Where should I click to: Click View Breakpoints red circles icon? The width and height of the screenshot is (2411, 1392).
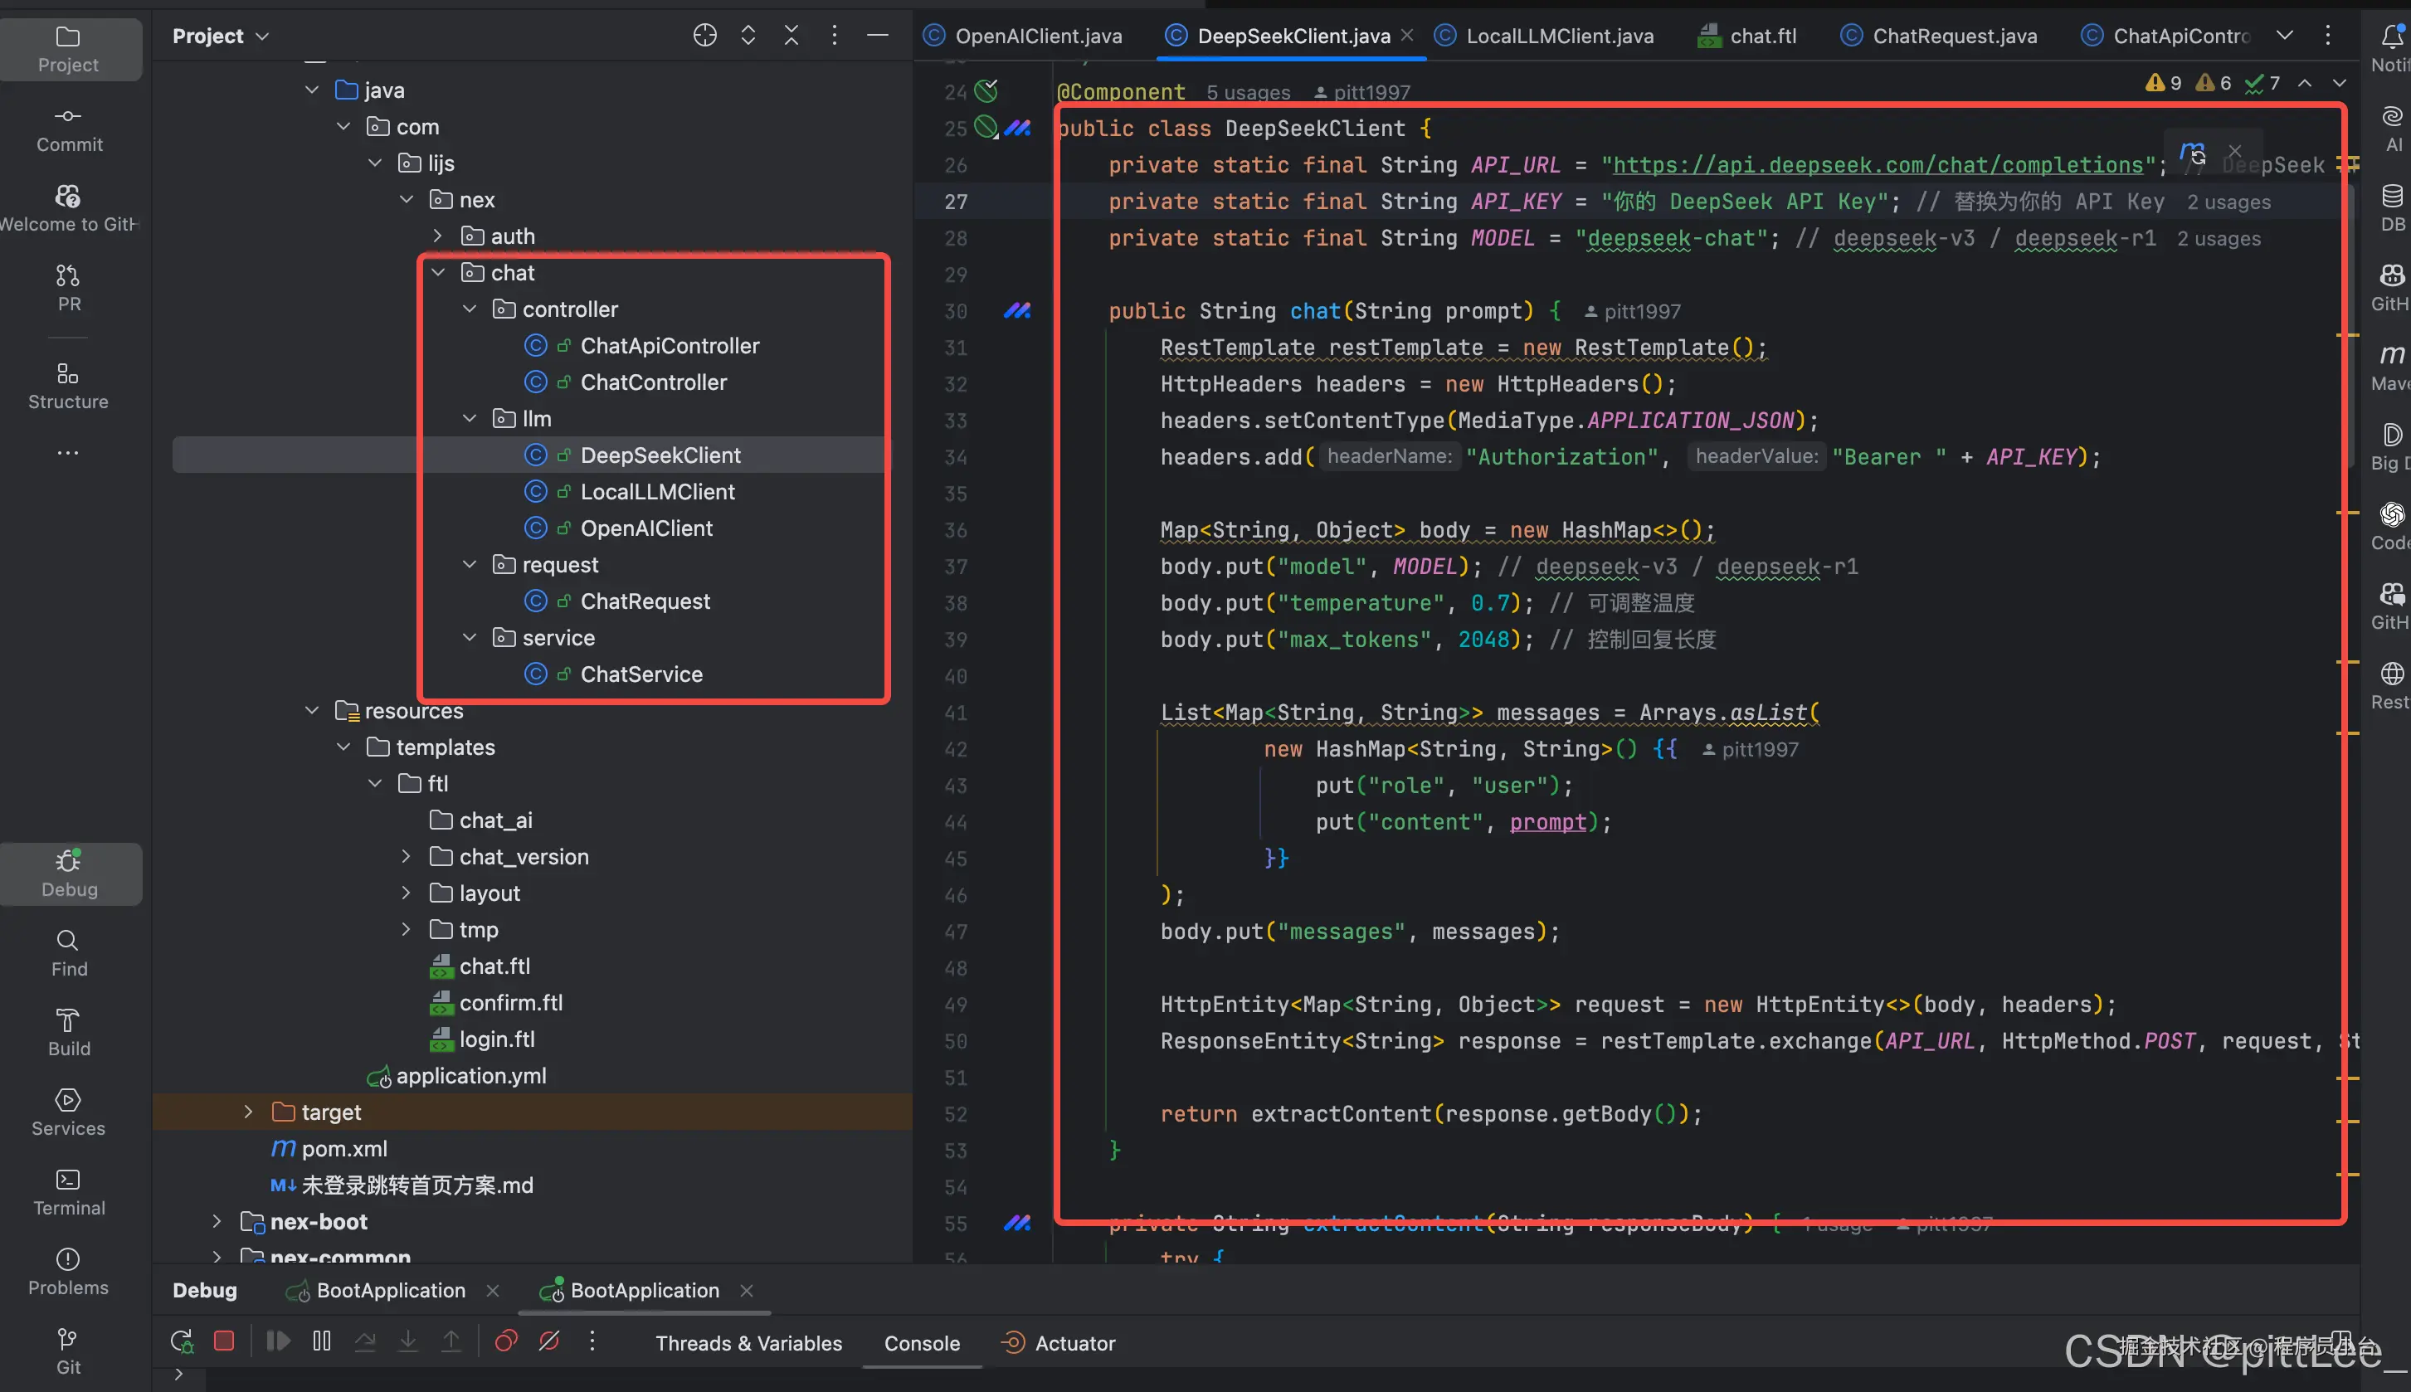pyautogui.click(x=506, y=1341)
